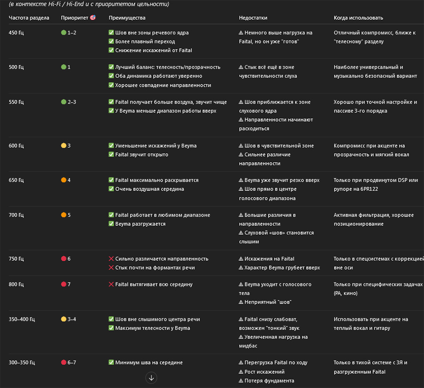The image size is (424, 388).
Task: Click the checkmark beside "Более плавный переход"
Action: click(x=111, y=41)
